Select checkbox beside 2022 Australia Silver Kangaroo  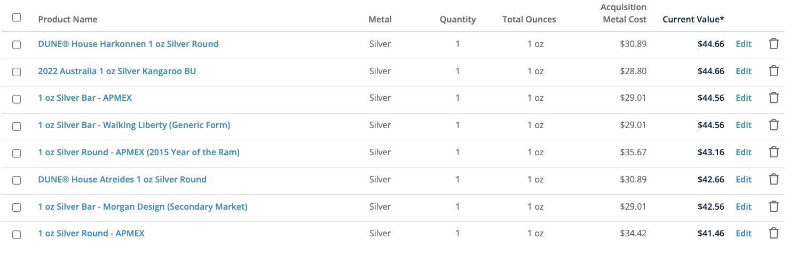pos(17,71)
